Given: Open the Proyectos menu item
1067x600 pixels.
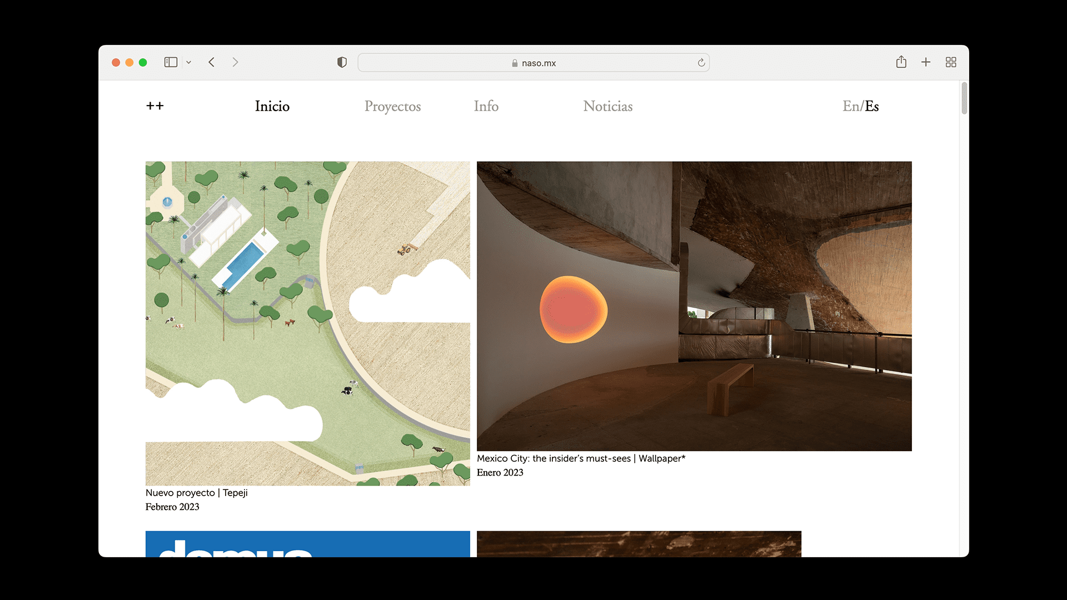Looking at the screenshot, I should [x=392, y=106].
